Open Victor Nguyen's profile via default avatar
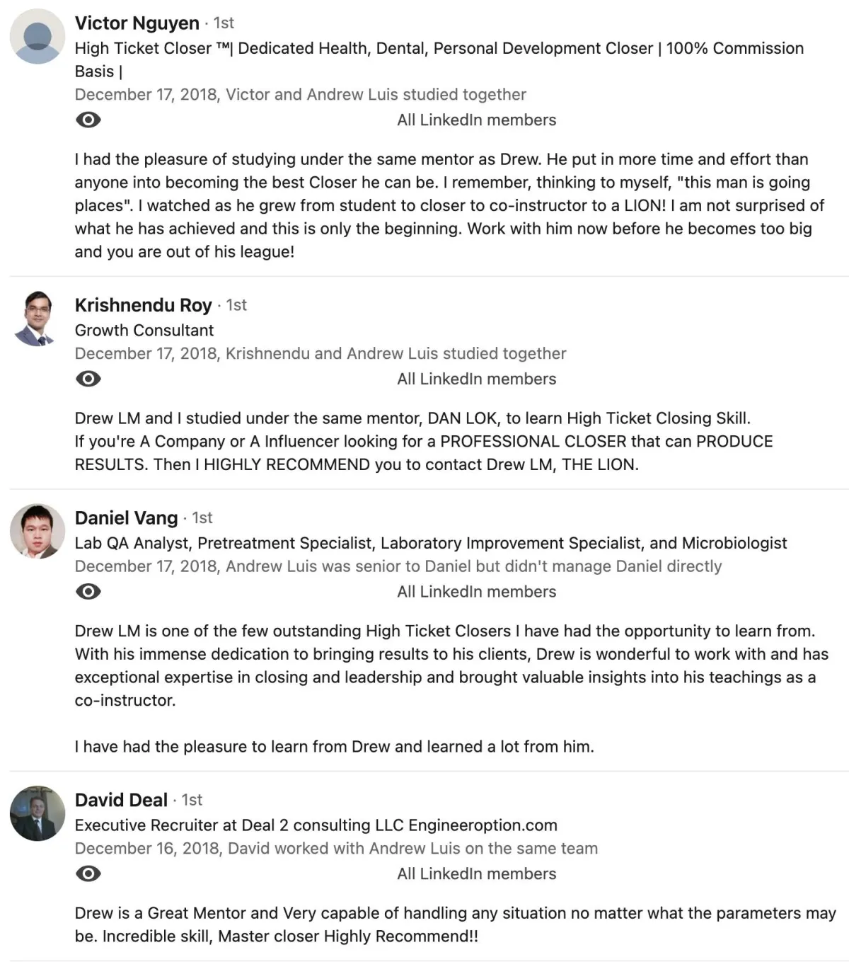849x962 pixels. [37, 36]
